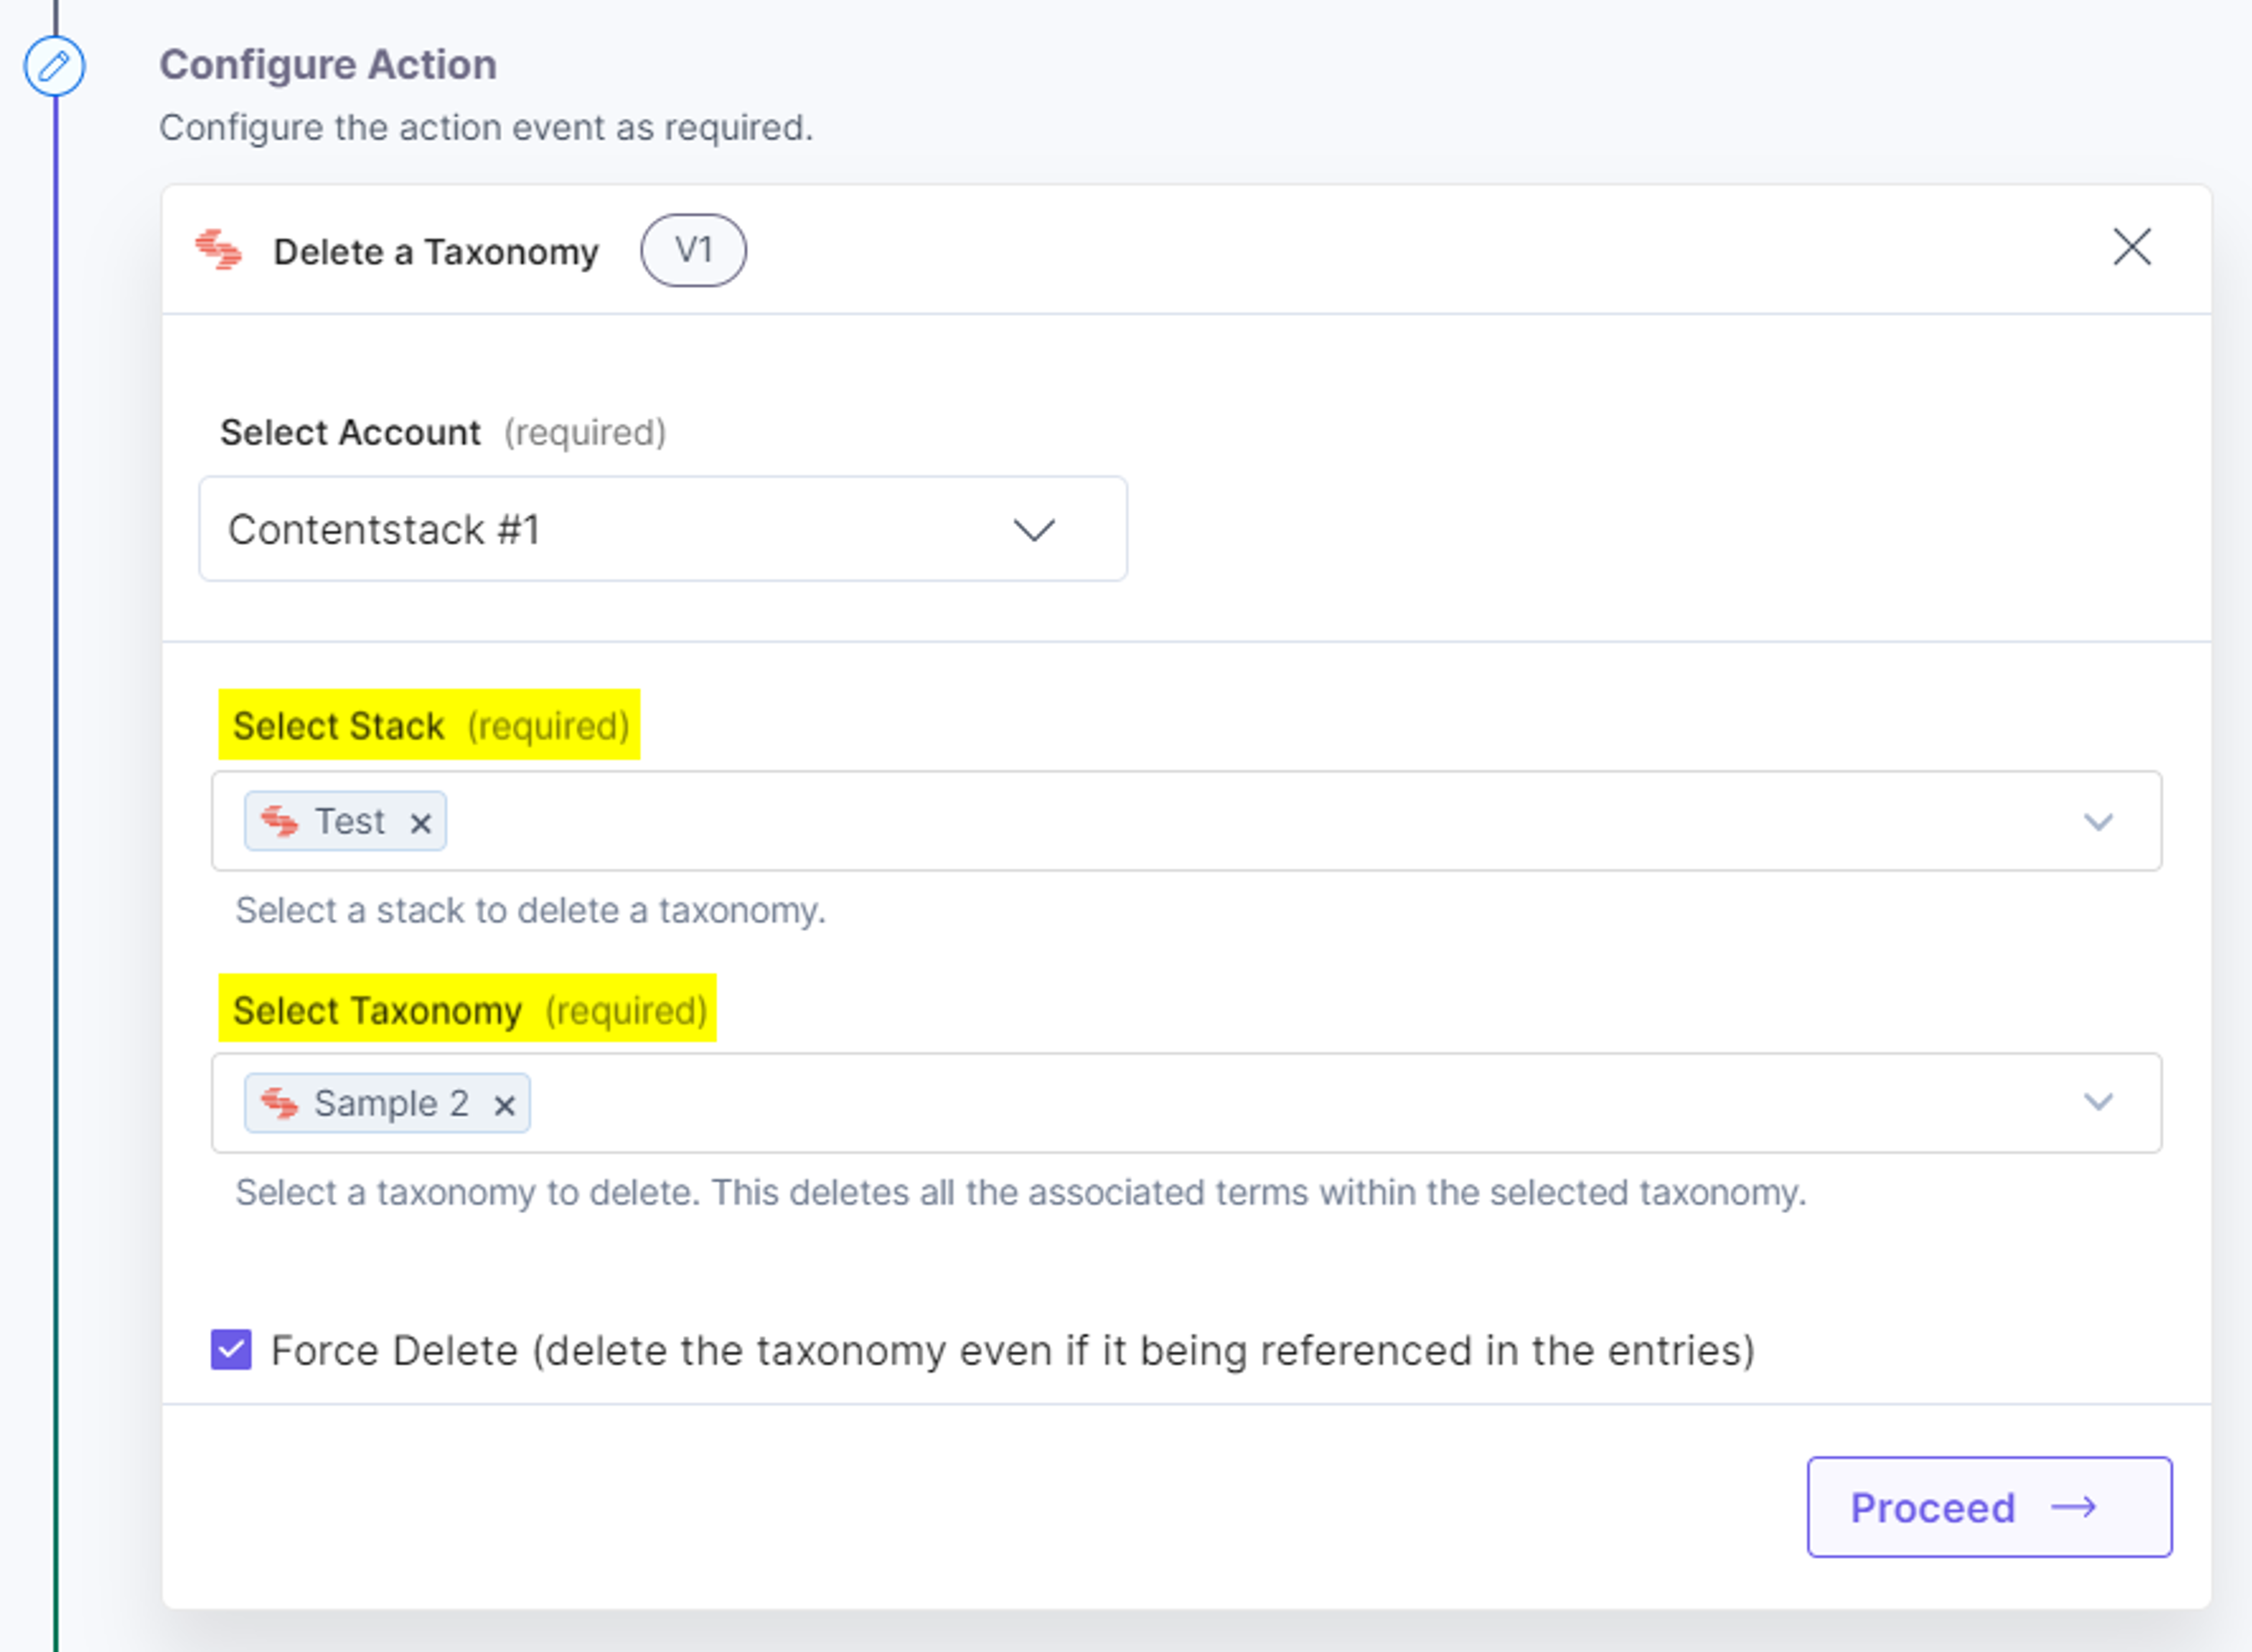Click the Sample 2 taxonomy chip
The height and width of the screenshot is (1652, 2252).
[x=387, y=1103]
